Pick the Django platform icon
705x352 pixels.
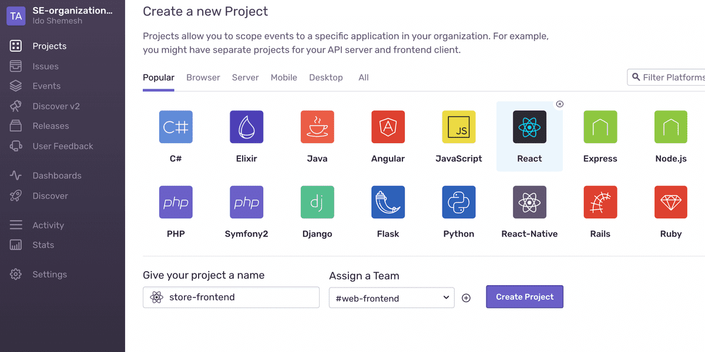317,202
